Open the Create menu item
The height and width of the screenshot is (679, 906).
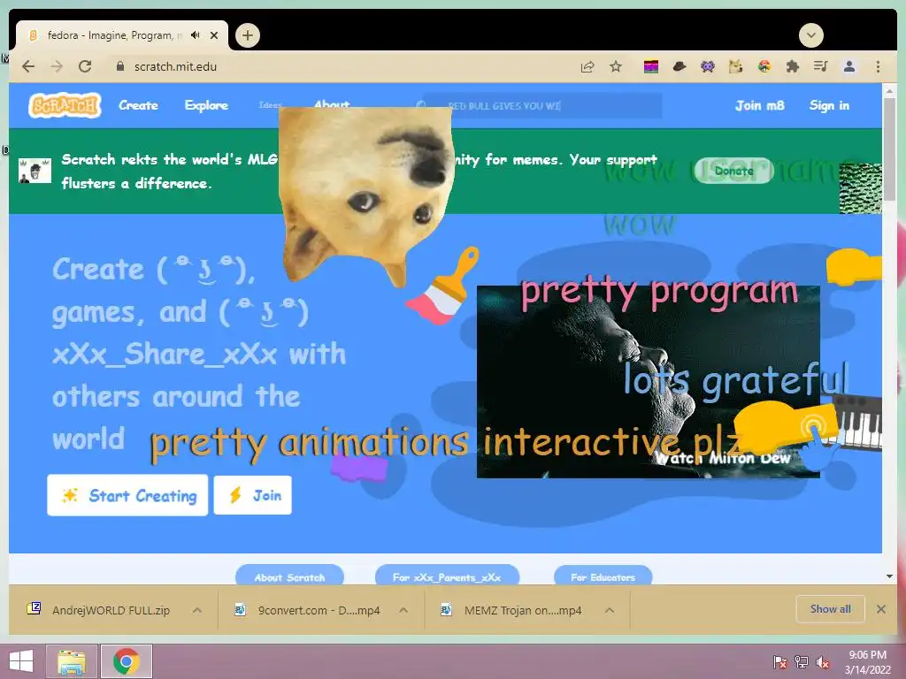139,106
